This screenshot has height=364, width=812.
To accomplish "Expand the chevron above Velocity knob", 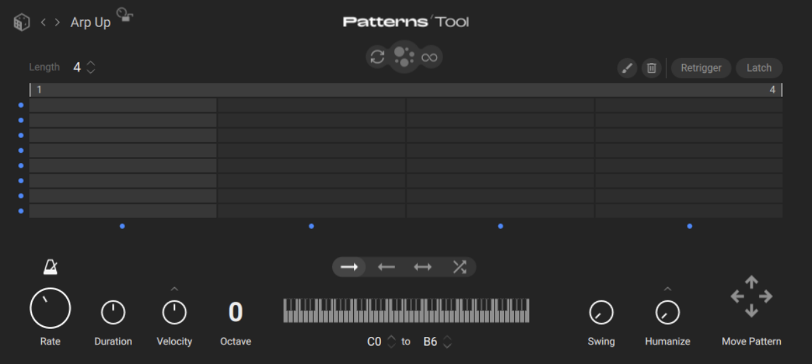I will [175, 289].
